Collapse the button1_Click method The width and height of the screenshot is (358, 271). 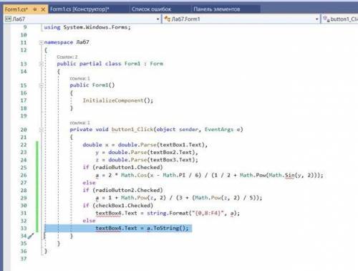click(x=42, y=130)
